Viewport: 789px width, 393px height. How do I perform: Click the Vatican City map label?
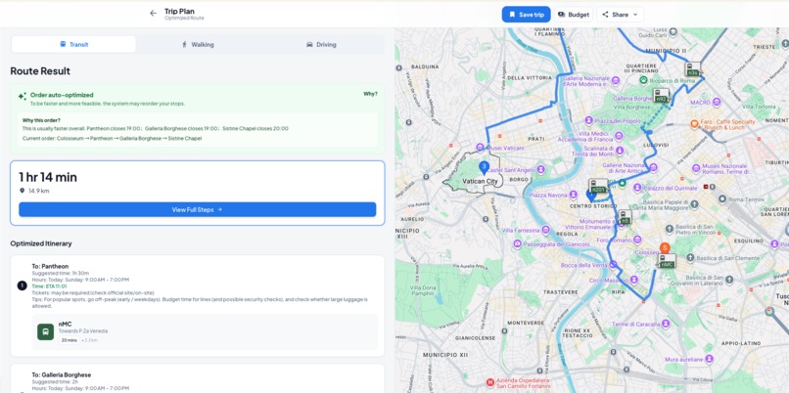[x=480, y=181]
